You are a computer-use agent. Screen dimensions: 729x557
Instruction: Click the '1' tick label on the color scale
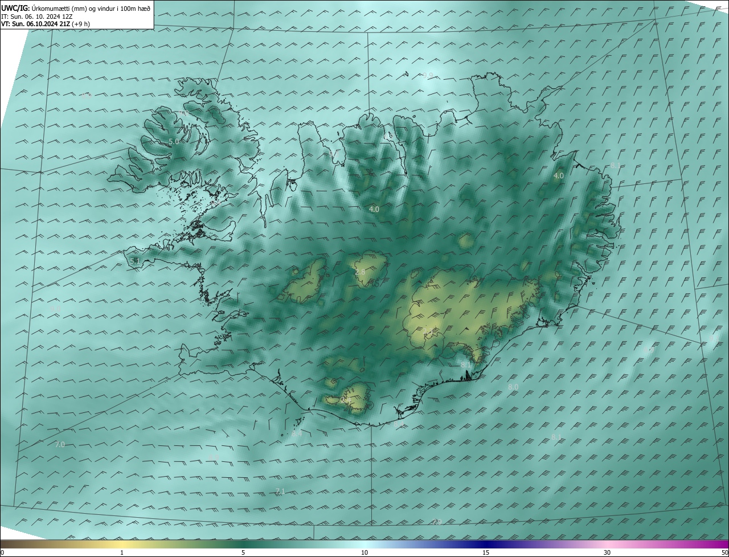click(122, 552)
